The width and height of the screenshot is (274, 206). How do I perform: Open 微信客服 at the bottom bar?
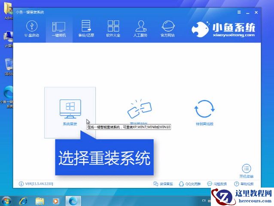tap(163, 184)
